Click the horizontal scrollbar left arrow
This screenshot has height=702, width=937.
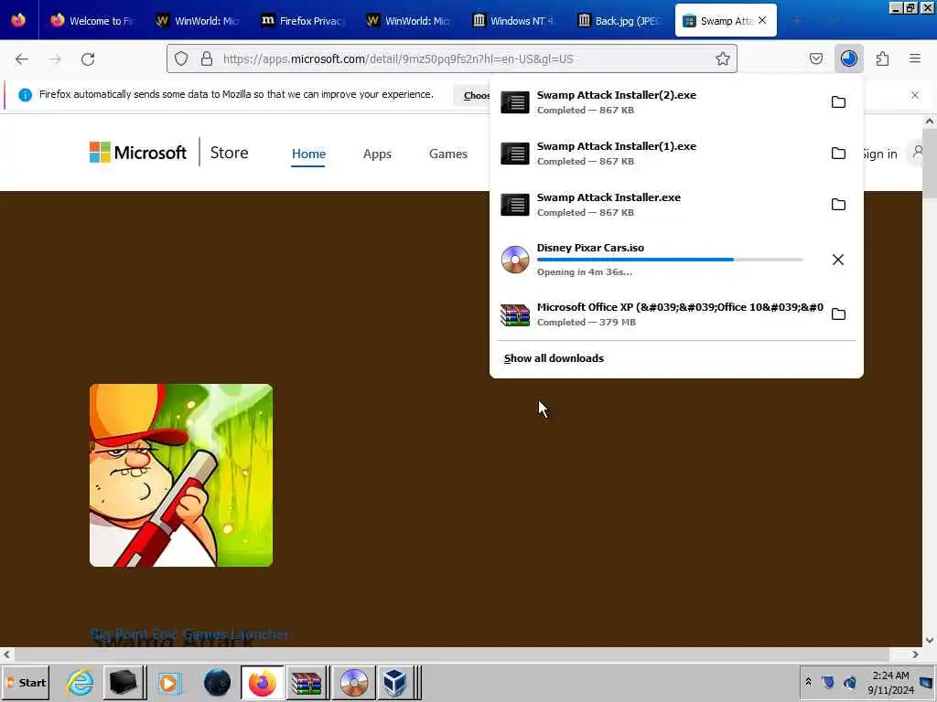click(6, 654)
